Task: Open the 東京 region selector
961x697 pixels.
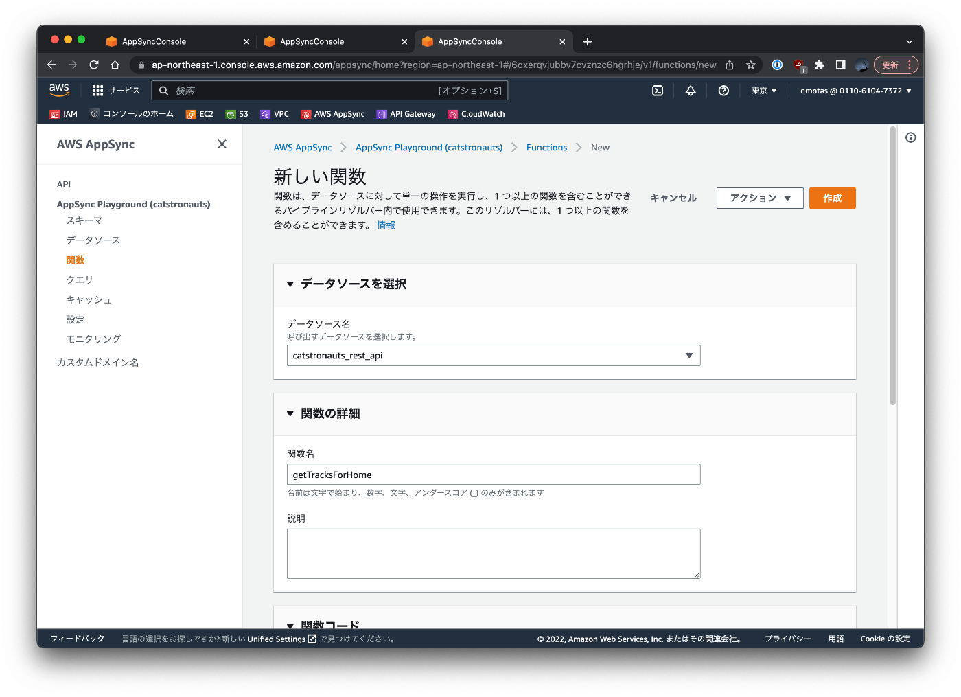Action: tap(764, 91)
